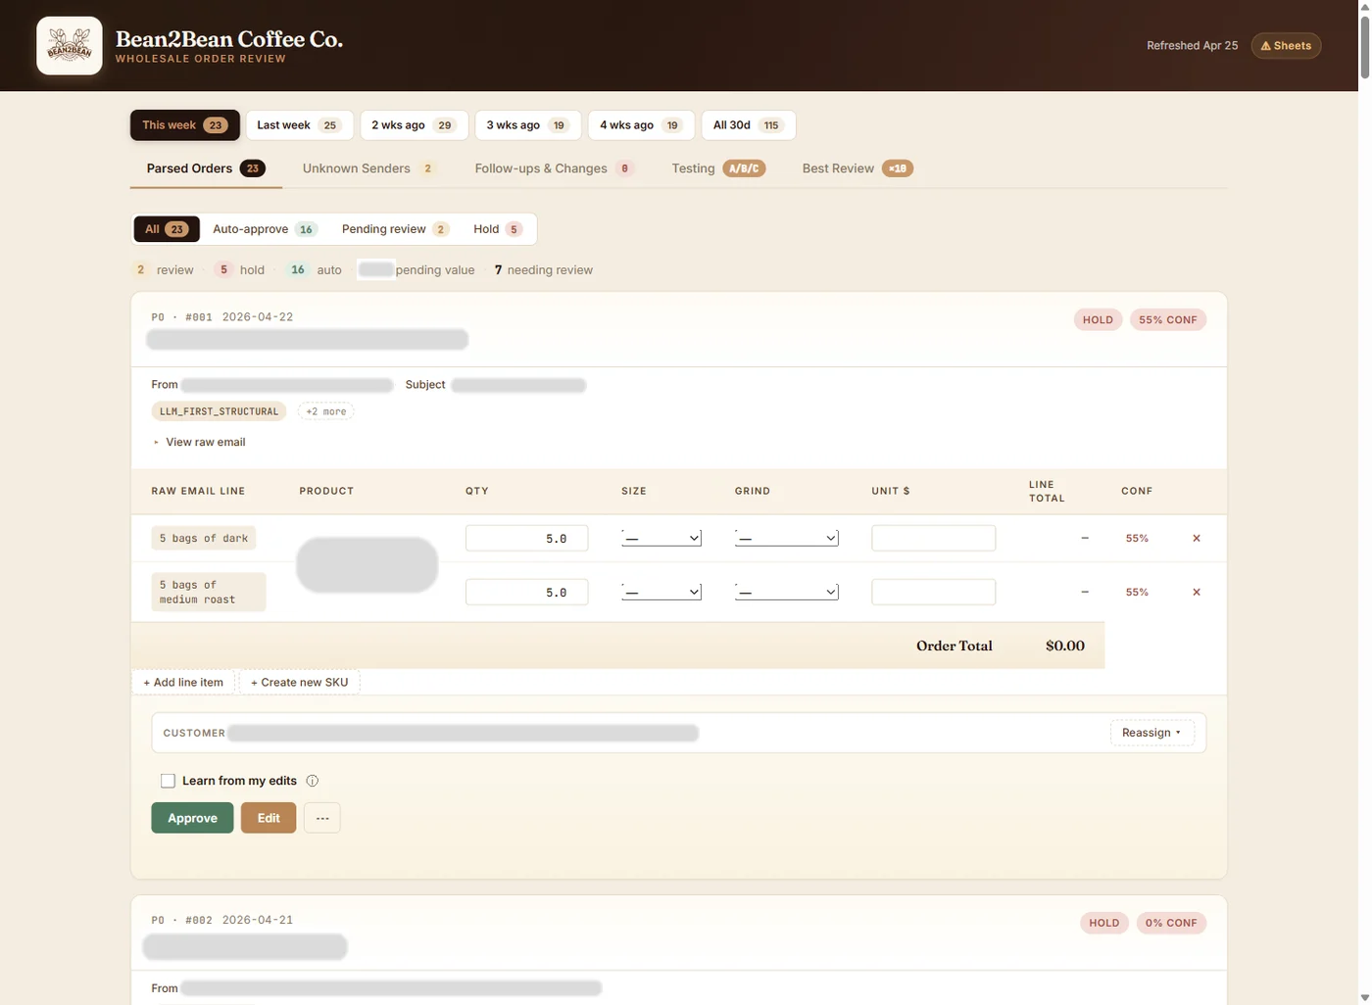Edit quantity field for '5 bags of dark'
Screen dimensions: 1372x1005
coord(527,538)
